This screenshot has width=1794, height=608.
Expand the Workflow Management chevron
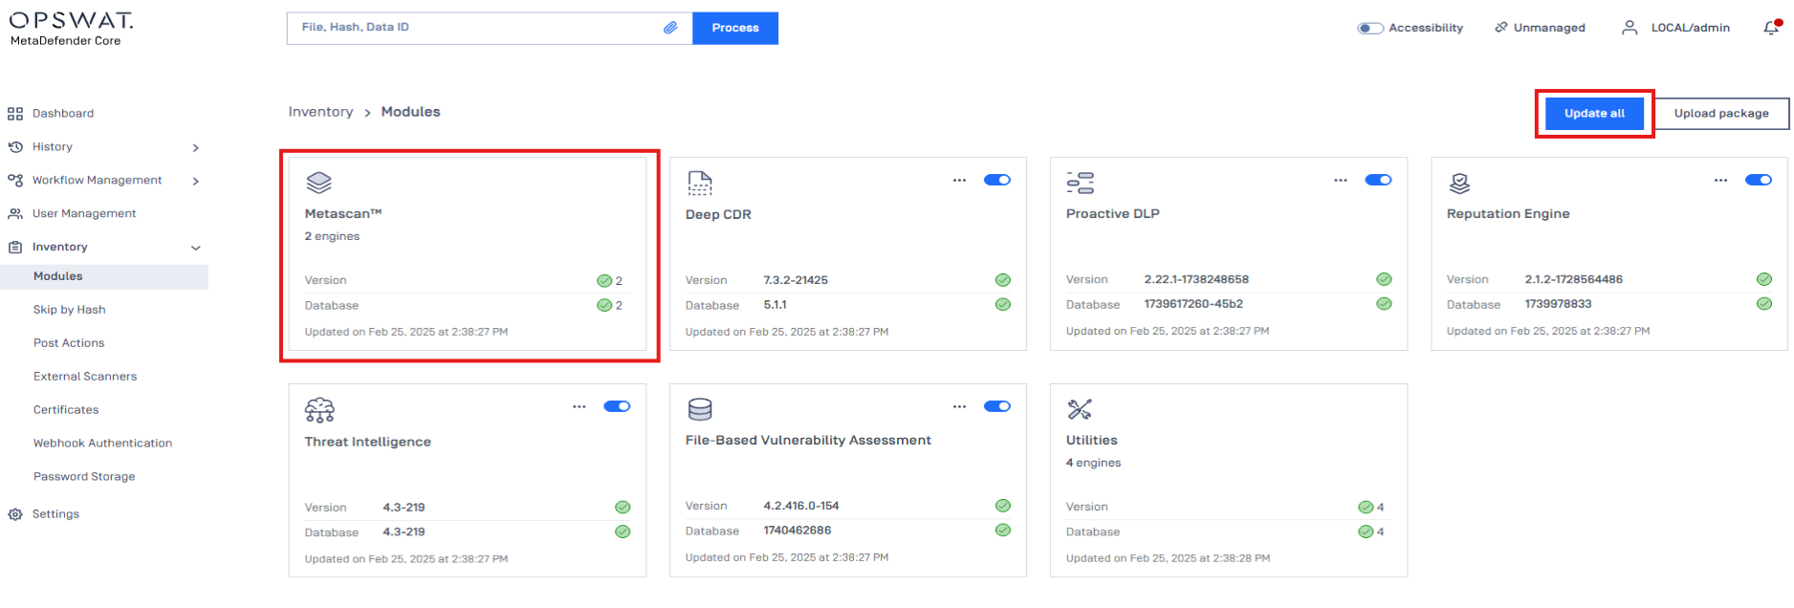tap(195, 182)
